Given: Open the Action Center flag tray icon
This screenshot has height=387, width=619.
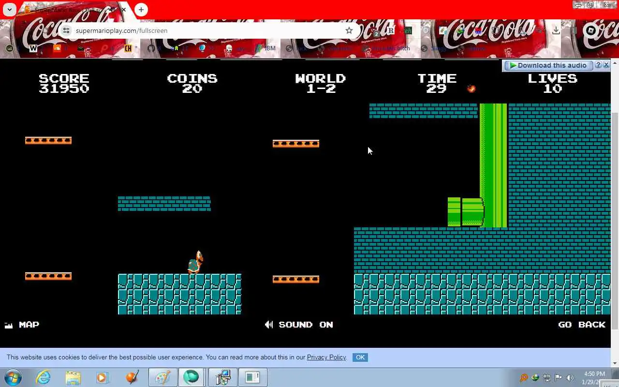Looking at the screenshot, I should click(x=559, y=378).
